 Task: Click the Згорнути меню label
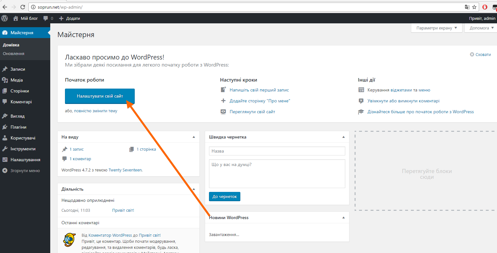25,170
